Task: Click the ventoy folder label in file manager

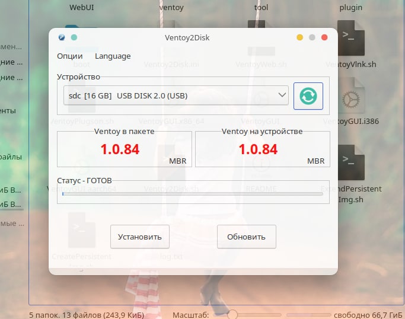Action: (171, 8)
